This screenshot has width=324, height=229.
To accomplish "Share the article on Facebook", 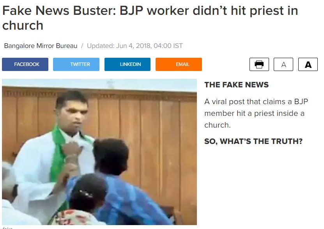I will [x=25, y=64].
